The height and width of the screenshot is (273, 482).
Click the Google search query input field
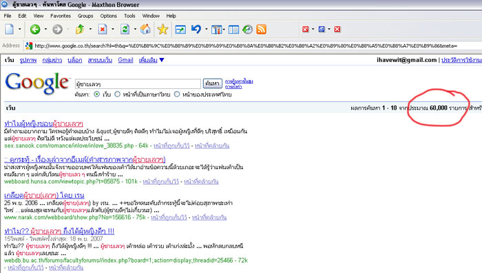click(138, 83)
